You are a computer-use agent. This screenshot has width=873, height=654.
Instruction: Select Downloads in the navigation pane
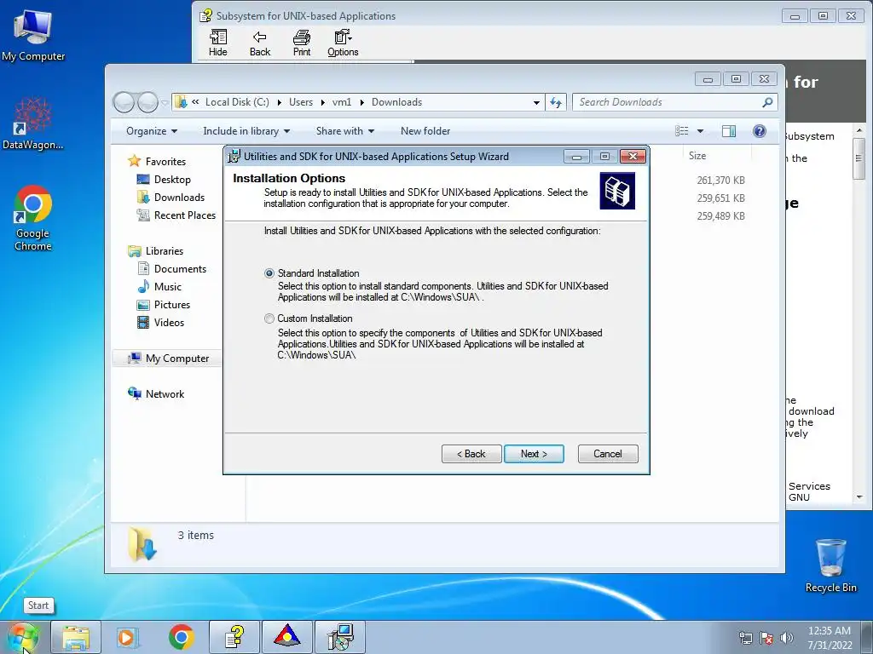point(179,198)
